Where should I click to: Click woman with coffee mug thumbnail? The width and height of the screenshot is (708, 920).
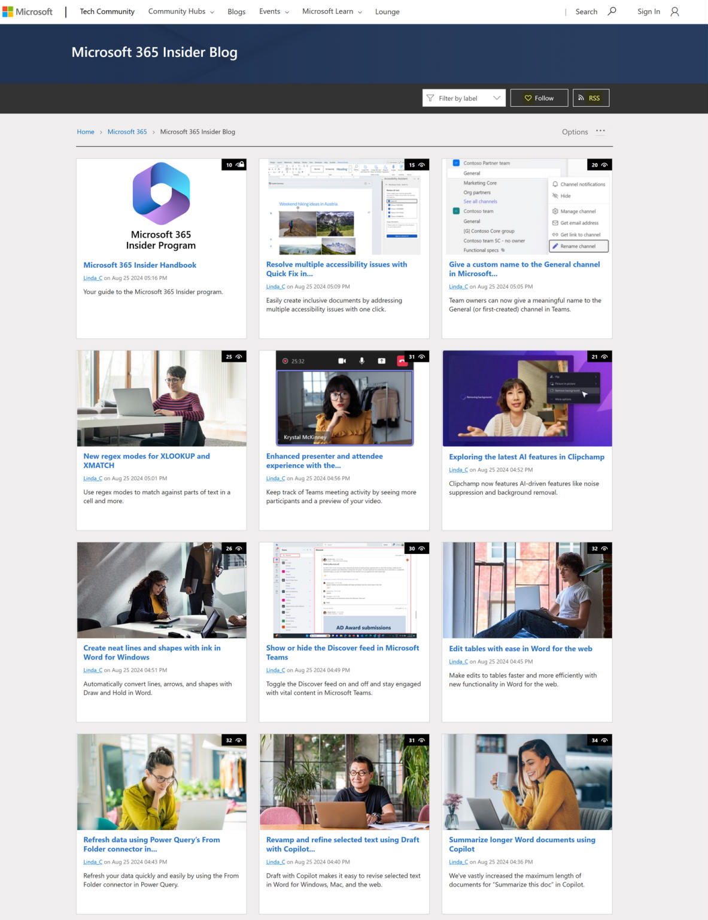pos(527,782)
